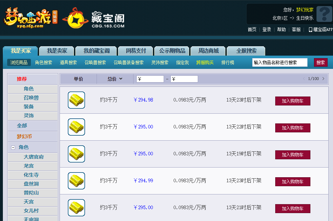The width and height of the screenshot is (333, 221).
Task: Add the 13天22时 listing to cart
Action: [x=293, y=128]
